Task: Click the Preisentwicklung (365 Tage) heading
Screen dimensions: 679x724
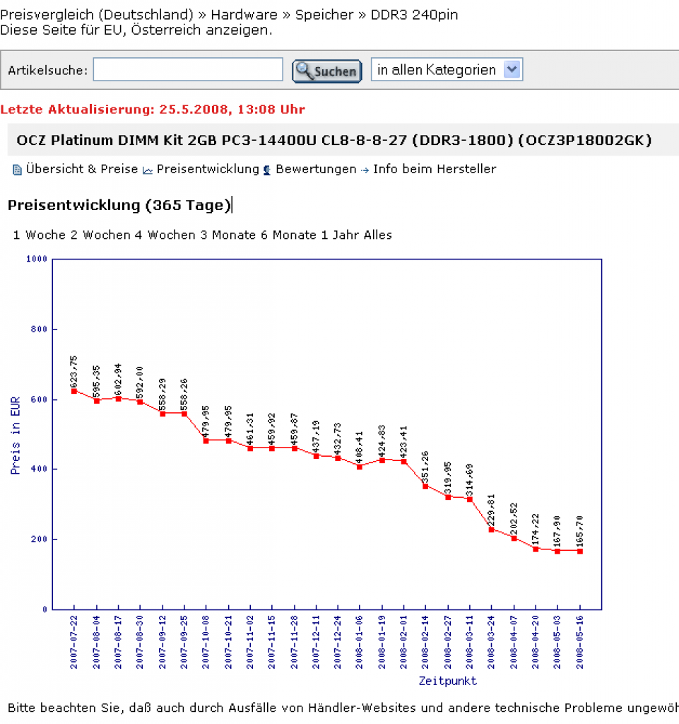Action: point(119,204)
